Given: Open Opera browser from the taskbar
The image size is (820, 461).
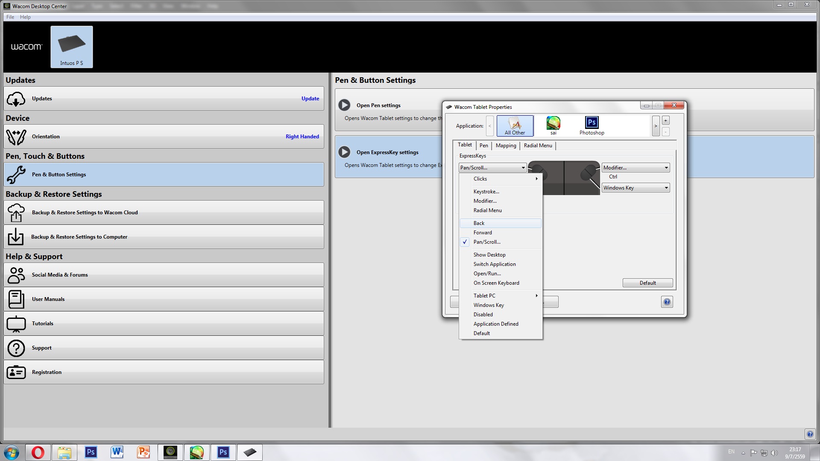Looking at the screenshot, I should [x=38, y=452].
